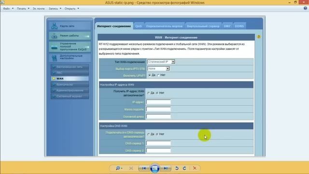Select Да for automatic WAN IP
This screenshot has height=174, width=309.
tap(149, 93)
